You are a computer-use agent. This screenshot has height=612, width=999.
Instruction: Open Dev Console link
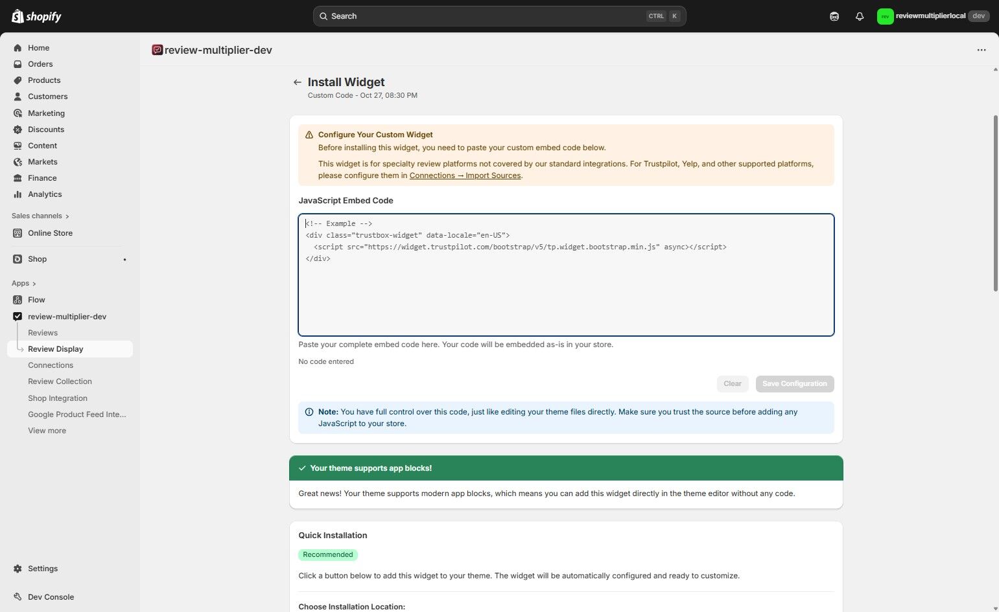pos(51,597)
